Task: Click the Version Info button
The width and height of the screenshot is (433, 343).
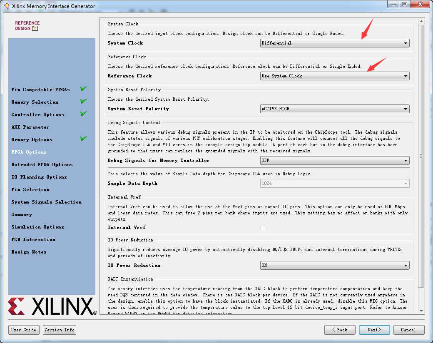Action: click(x=60, y=330)
